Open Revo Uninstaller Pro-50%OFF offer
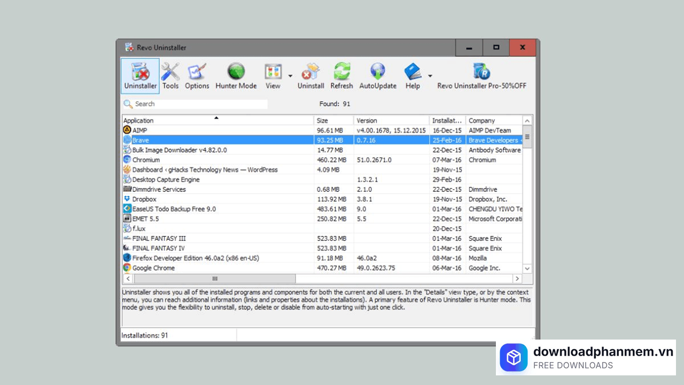The image size is (684, 385). tap(482, 76)
